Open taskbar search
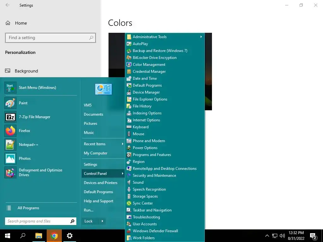Viewport: 323px width, 242px height. [23, 236]
